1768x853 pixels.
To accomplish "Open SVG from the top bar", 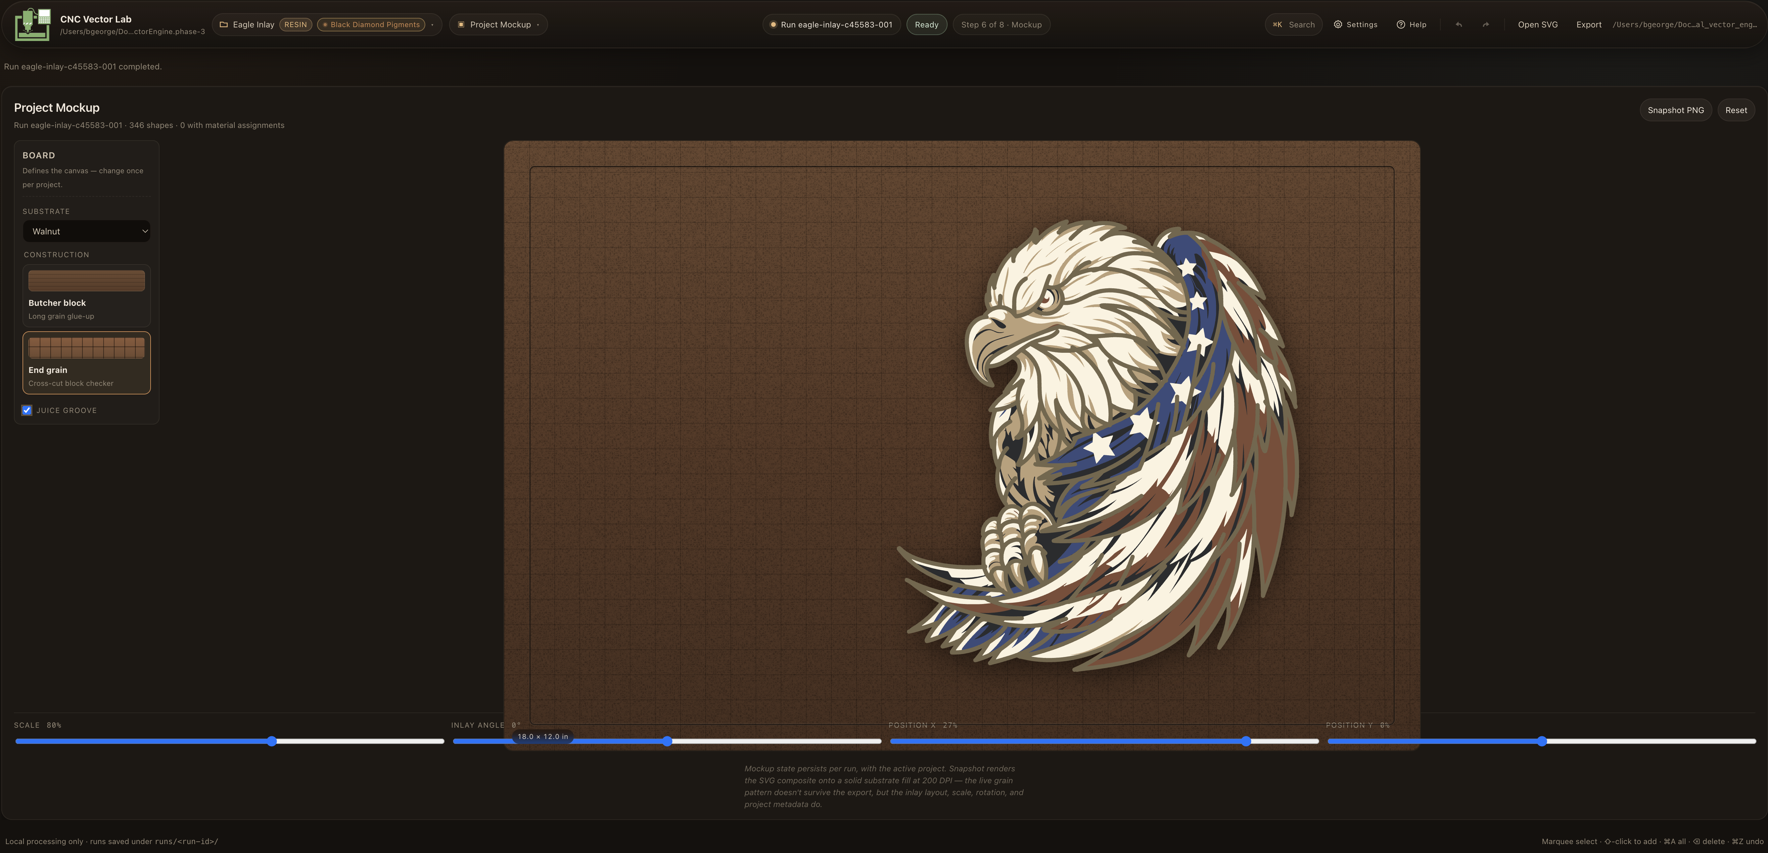I will [x=1537, y=25].
